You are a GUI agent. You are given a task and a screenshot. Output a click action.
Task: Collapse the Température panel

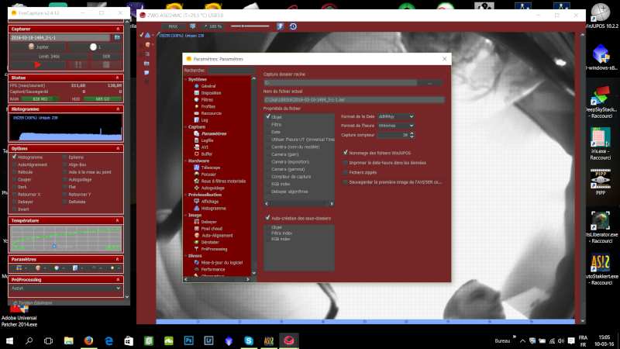tap(118, 220)
